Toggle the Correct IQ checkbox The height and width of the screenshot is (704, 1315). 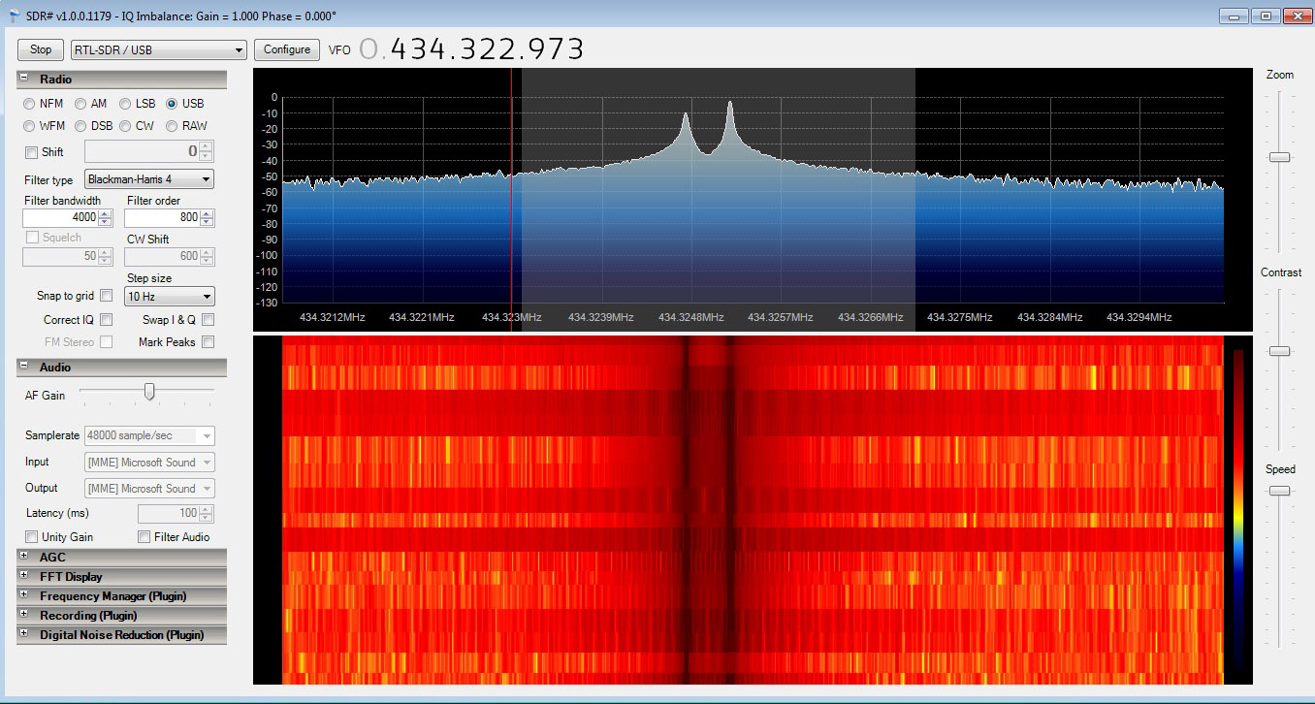pos(107,319)
